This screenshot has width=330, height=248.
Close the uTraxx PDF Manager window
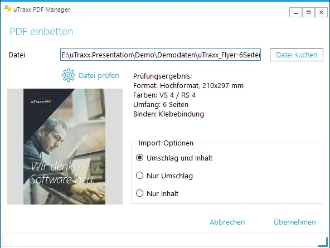[x=321, y=12]
